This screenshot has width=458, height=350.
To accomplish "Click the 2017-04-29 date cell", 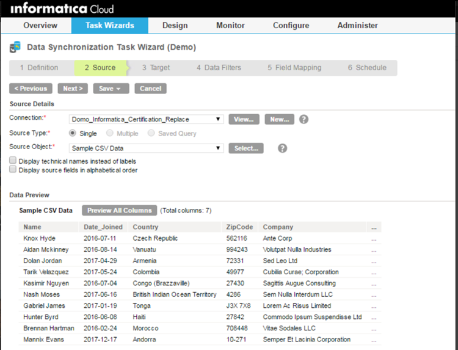I will point(100,261).
